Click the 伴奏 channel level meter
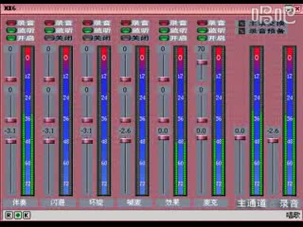Viewport: 303px width, 227px height. (x=28, y=121)
